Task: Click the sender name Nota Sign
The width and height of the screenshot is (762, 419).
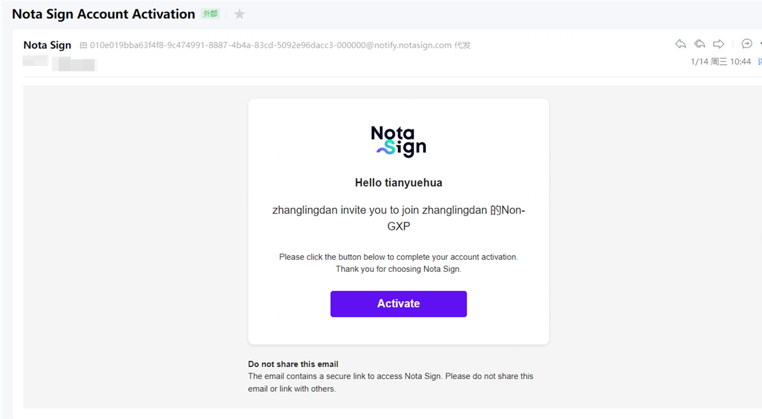Action: 47,45
